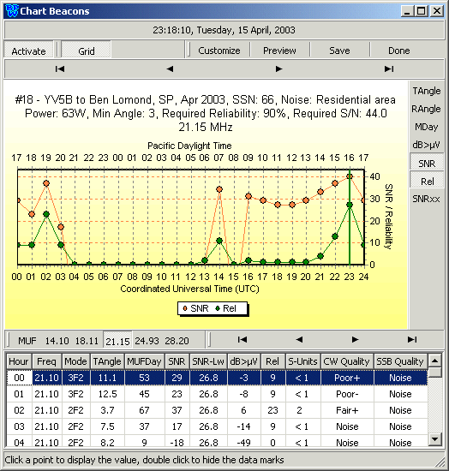Select the 18.11 MHz frequency tab
This screenshot has height=471, width=449.
[87, 341]
